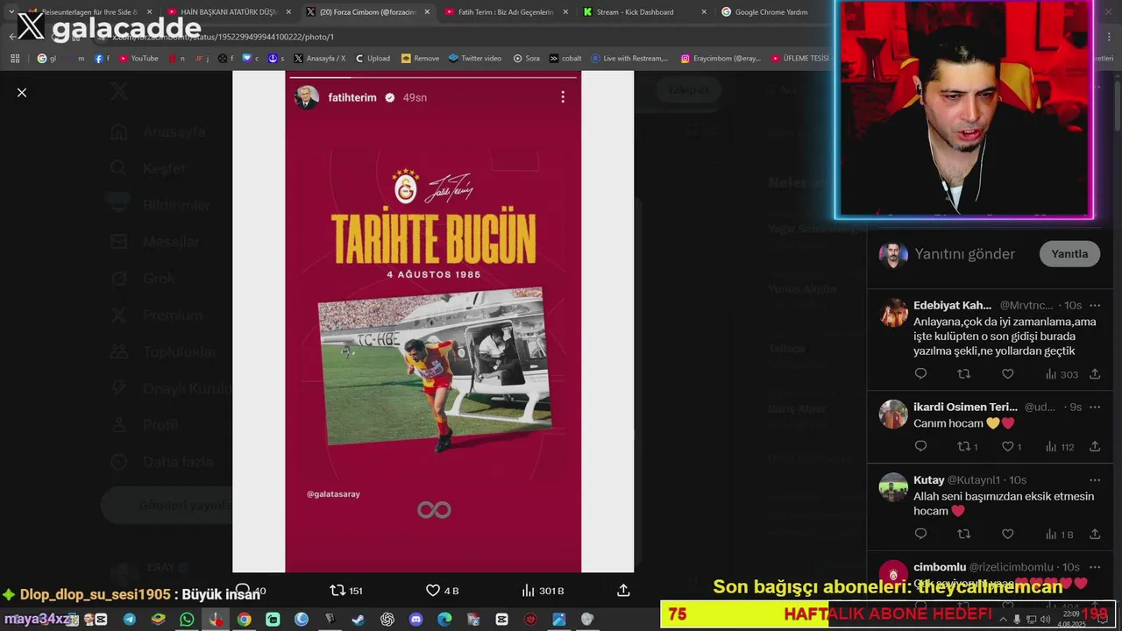Screen dimensions: 1122x631
Task: Reply to ikardi Osimen comment
Action: (x=920, y=447)
